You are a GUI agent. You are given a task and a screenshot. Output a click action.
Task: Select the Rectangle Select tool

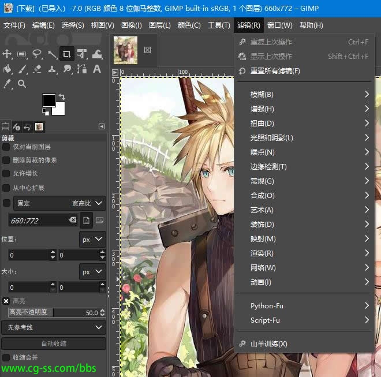click(23, 54)
